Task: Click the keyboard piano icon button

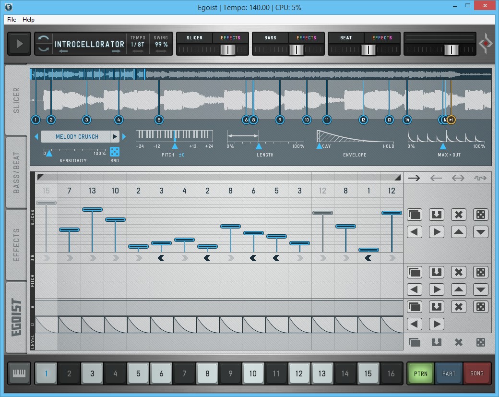Action: click(19, 373)
